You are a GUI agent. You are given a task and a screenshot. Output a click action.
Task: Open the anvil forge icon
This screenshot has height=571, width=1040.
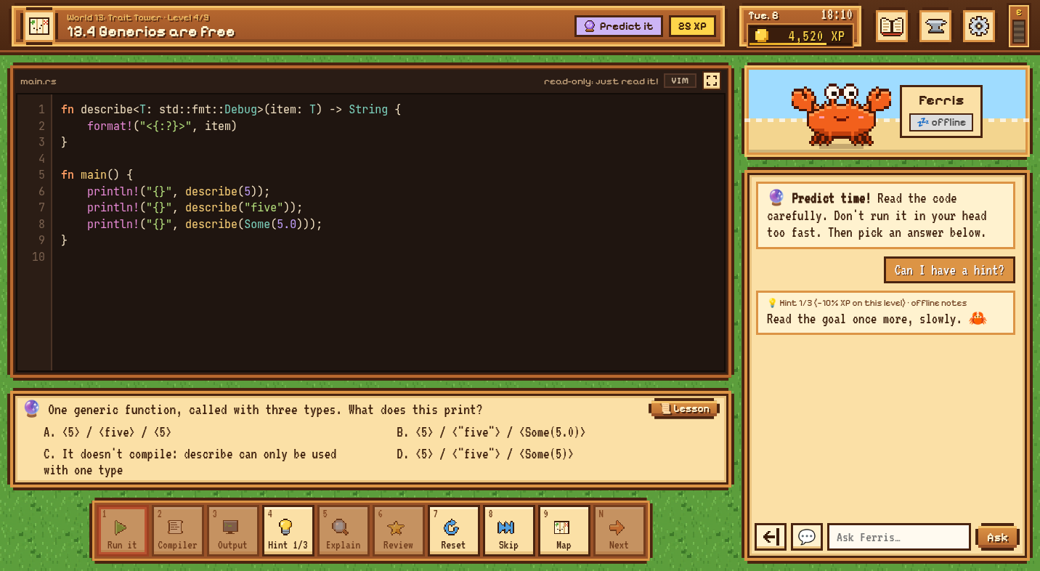click(935, 26)
